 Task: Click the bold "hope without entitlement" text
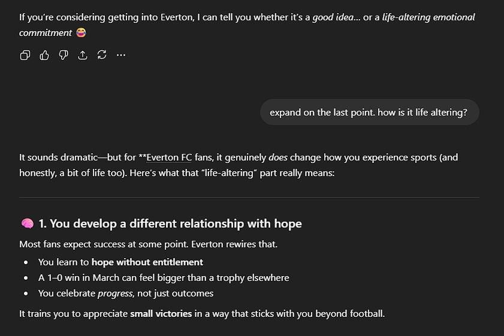147,262
